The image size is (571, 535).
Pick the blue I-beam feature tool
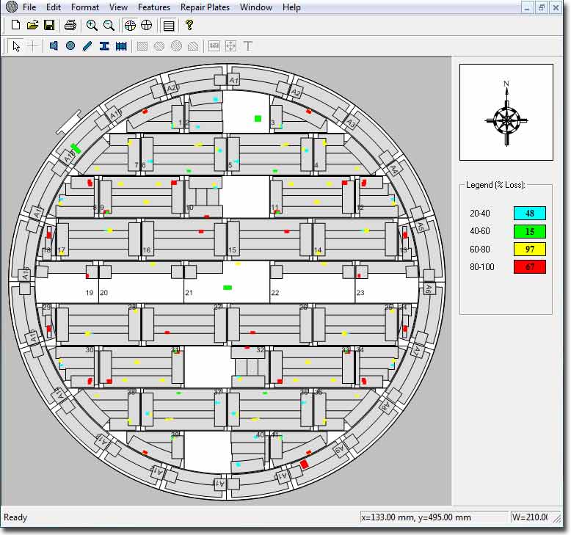(x=104, y=46)
